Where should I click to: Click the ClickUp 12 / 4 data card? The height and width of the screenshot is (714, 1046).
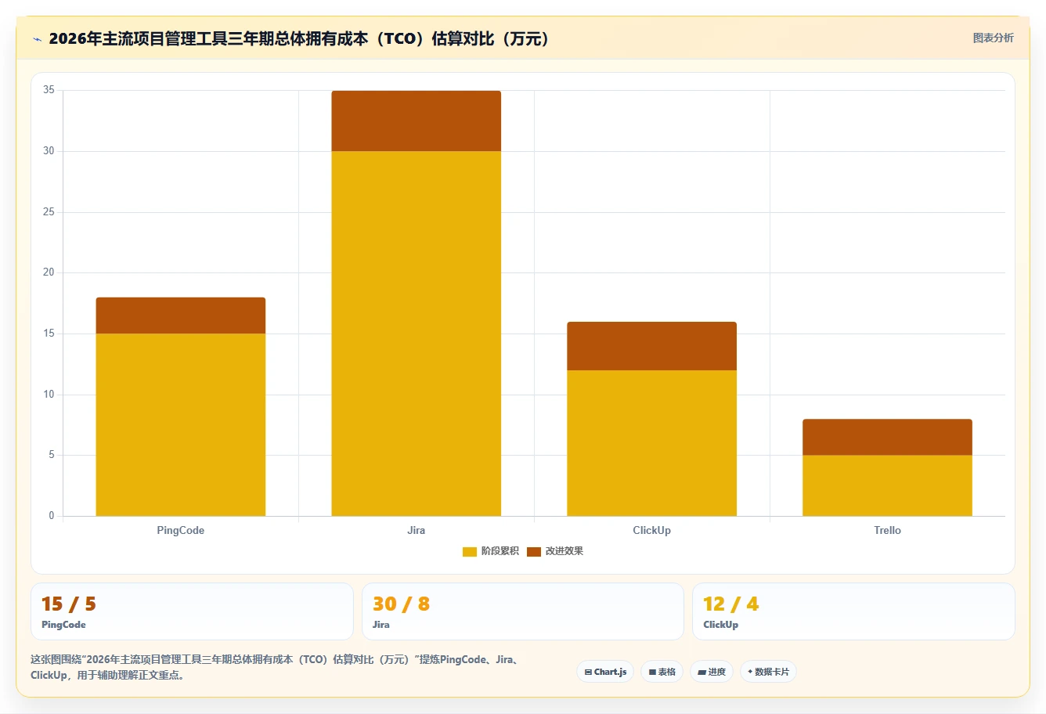coord(853,611)
